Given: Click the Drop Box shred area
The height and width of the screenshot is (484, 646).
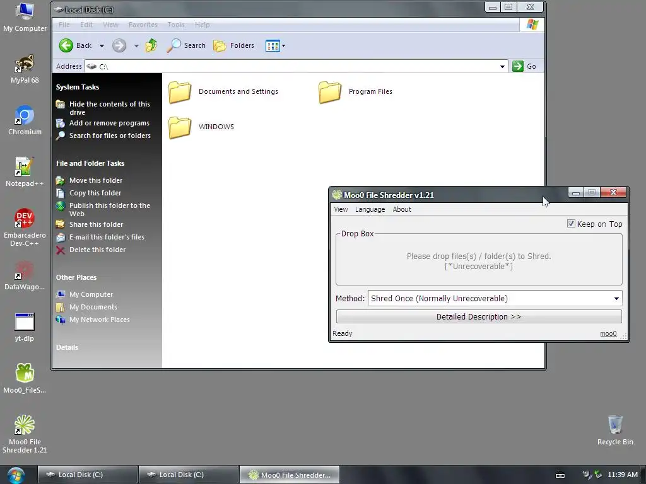Looking at the screenshot, I should [479, 261].
